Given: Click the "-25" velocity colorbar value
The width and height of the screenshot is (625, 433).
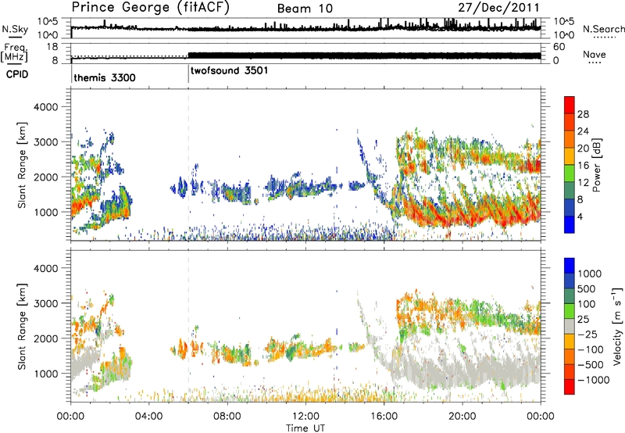Looking at the screenshot, I should [x=587, y=335].
